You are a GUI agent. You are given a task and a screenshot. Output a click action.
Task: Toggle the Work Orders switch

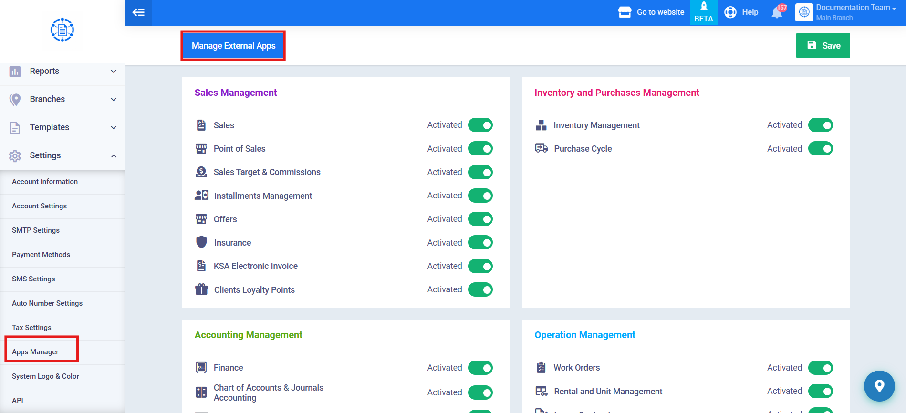point(821,368)
